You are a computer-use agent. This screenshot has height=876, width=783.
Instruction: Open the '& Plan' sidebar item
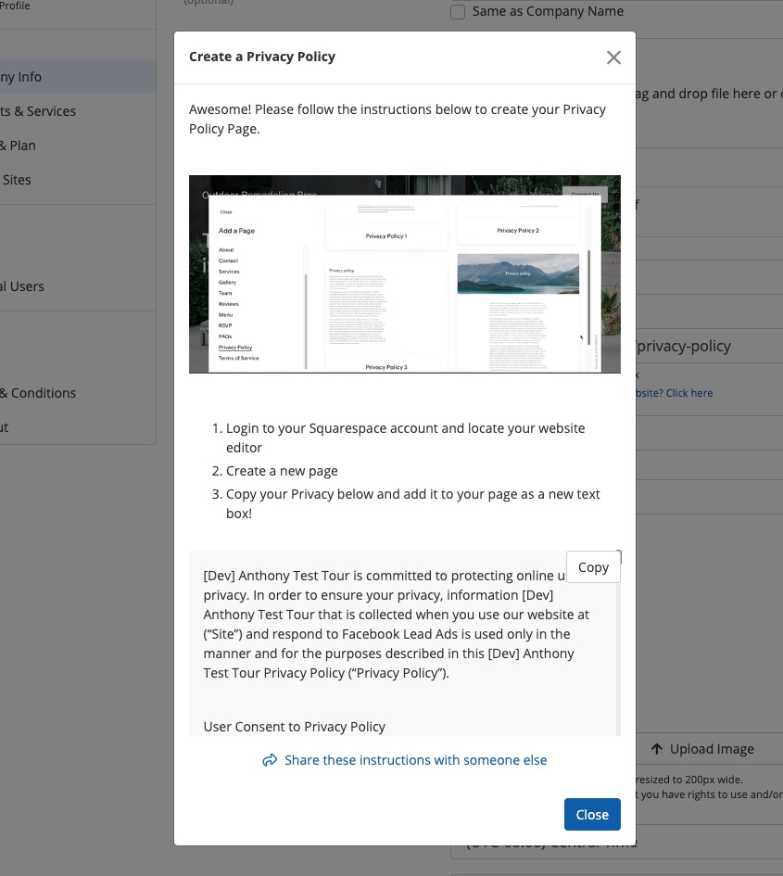(x=19, y=146)
